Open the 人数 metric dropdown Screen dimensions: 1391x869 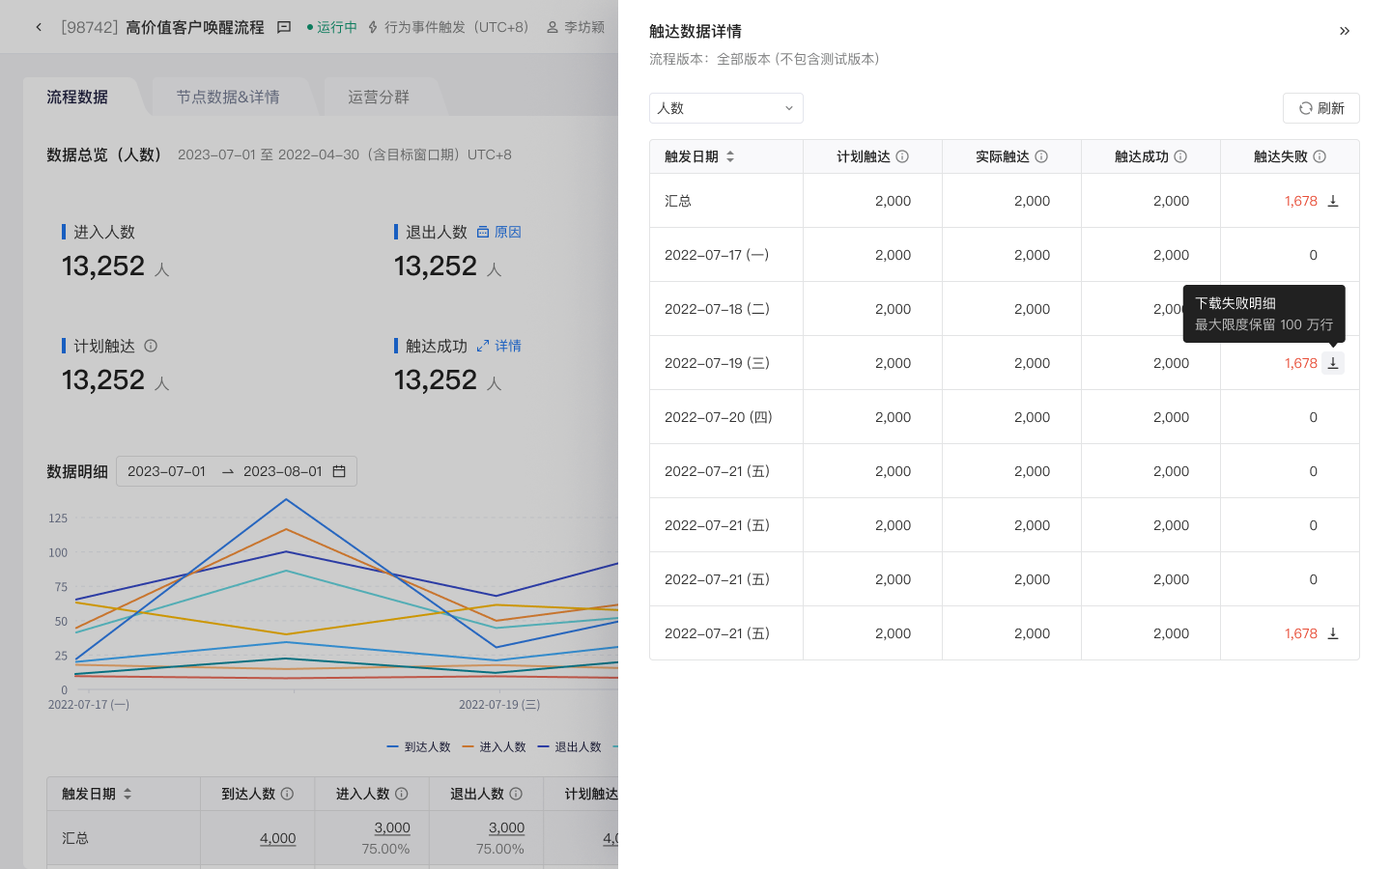725,108
